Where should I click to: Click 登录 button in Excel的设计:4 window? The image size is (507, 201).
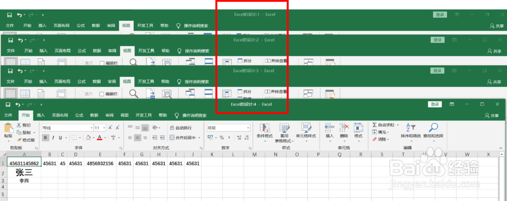click(x=435, y=104)
